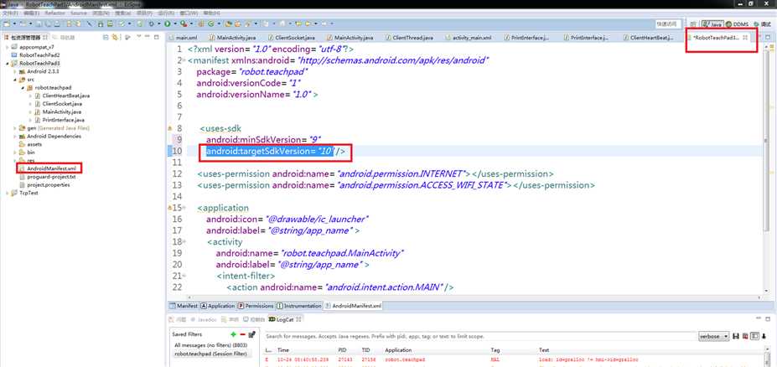
Task: Expand ClientHeartBeat.java in tree
Action: pyautogui.click(x=31, y=96)
